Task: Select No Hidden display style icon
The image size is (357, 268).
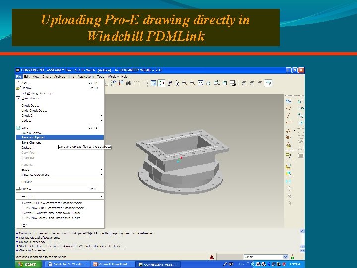Action: (x=260, y=83)
